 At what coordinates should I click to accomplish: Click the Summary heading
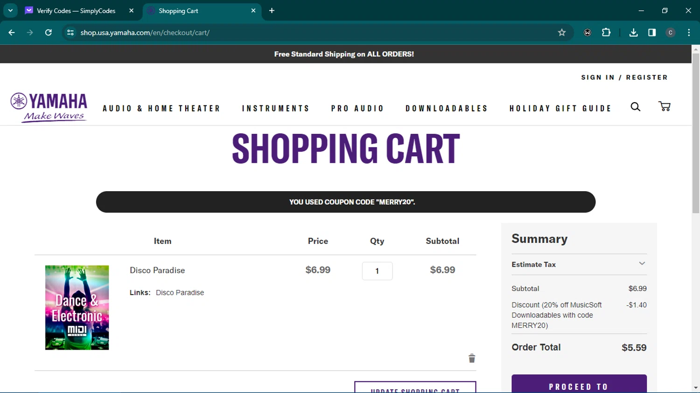point(539,239)
